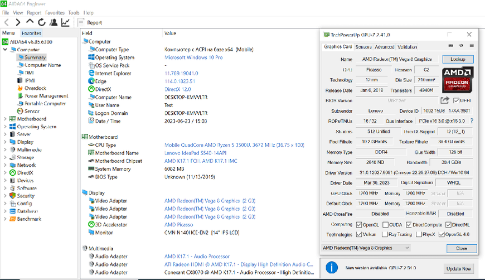Open the GPU selection dropdown in GPU-Z
Screen dimensions: 485x280
coord(366,248)
